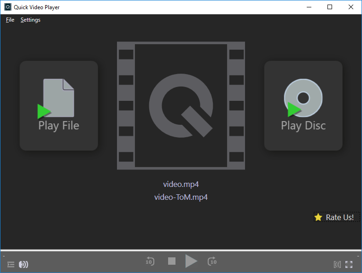This screenshot has width=362, height=273.
Task: Open the Settings menu
Action: coord(30,20)
